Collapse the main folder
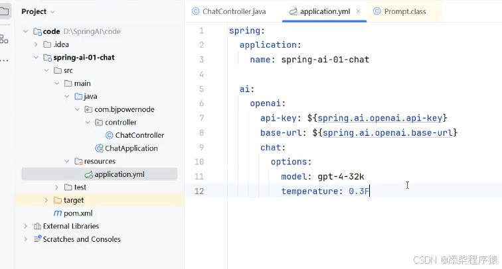Image resolution: width=502 pixels, height=269 pixels. [56, 83]
